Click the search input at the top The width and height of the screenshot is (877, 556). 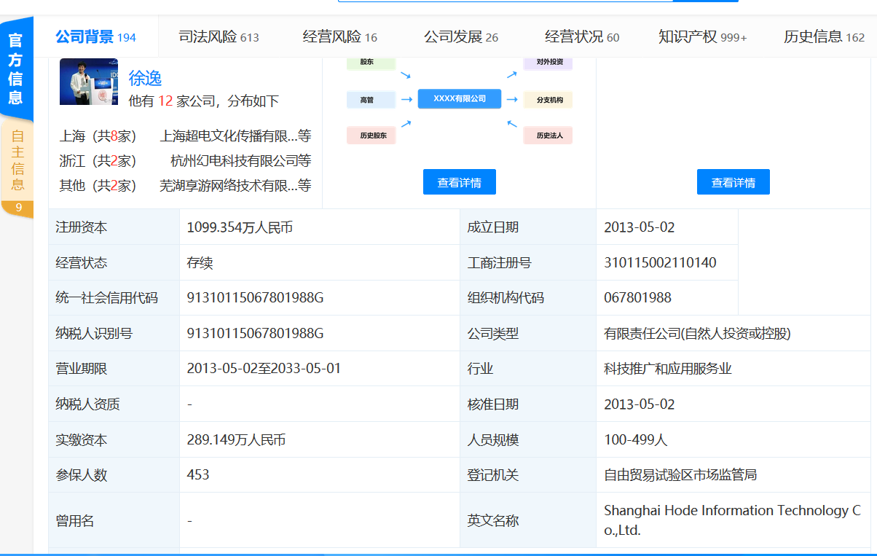505,1
